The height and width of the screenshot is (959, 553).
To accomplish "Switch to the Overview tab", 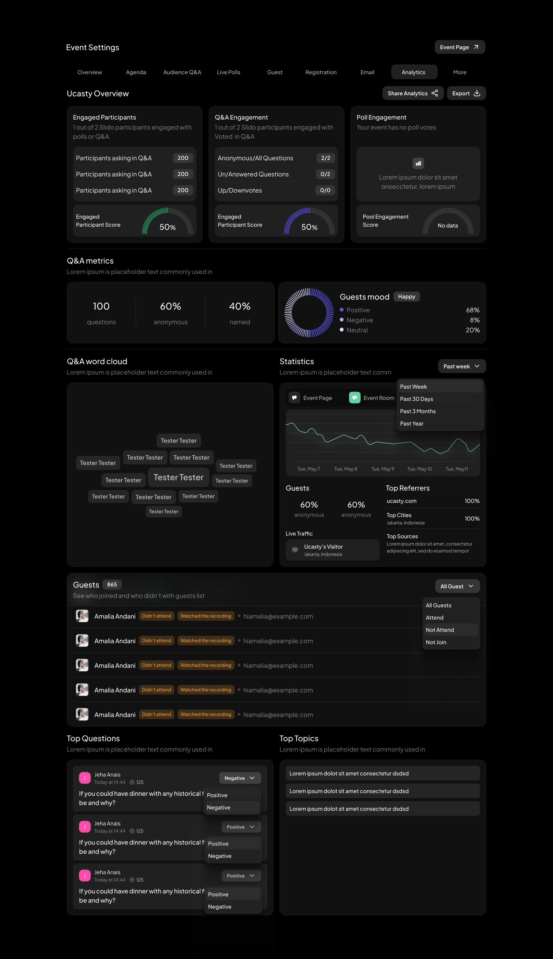I will [90, 72].
